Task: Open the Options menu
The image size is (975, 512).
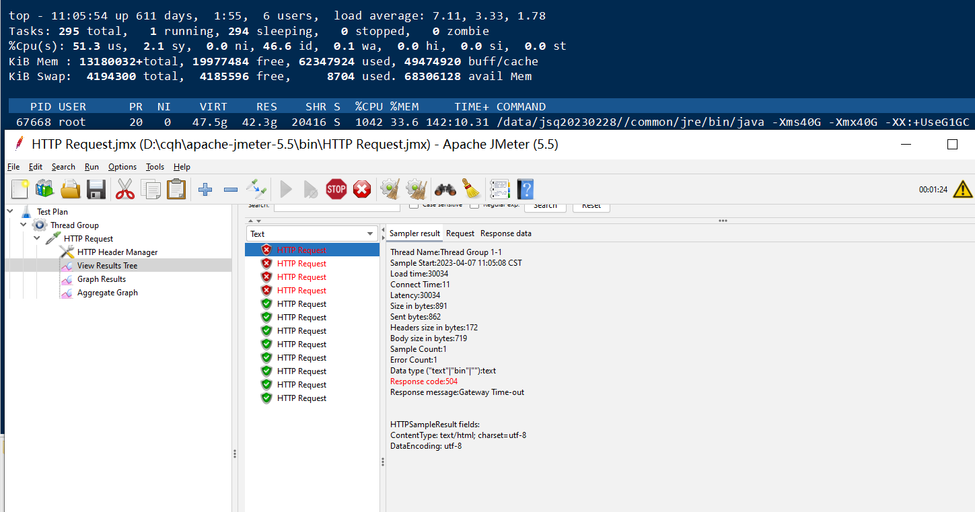Action: click(122, 167)
